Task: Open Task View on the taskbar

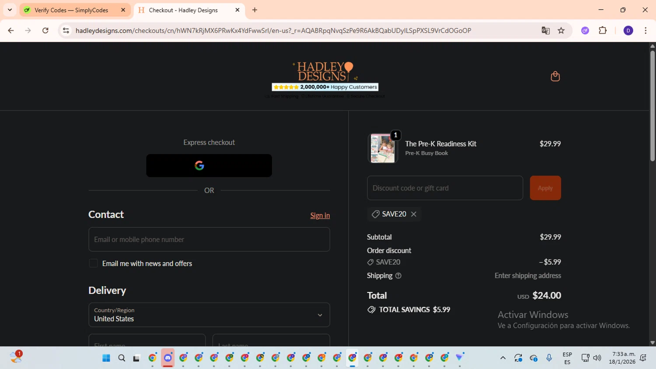Action: click(x=136, y=358)
